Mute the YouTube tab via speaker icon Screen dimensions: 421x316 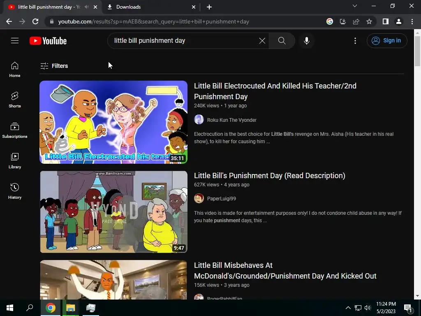(x=86, y=7)
